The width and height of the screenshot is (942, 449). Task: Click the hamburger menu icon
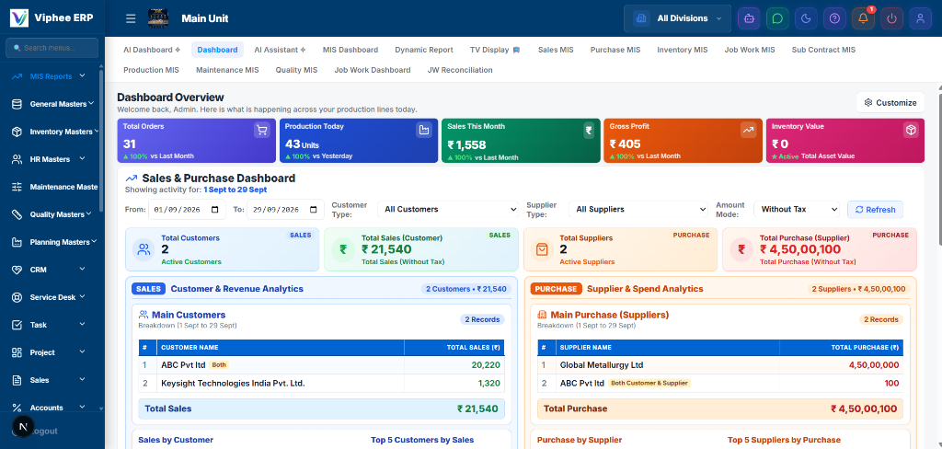pyautogui.click(x=131, y=18)
